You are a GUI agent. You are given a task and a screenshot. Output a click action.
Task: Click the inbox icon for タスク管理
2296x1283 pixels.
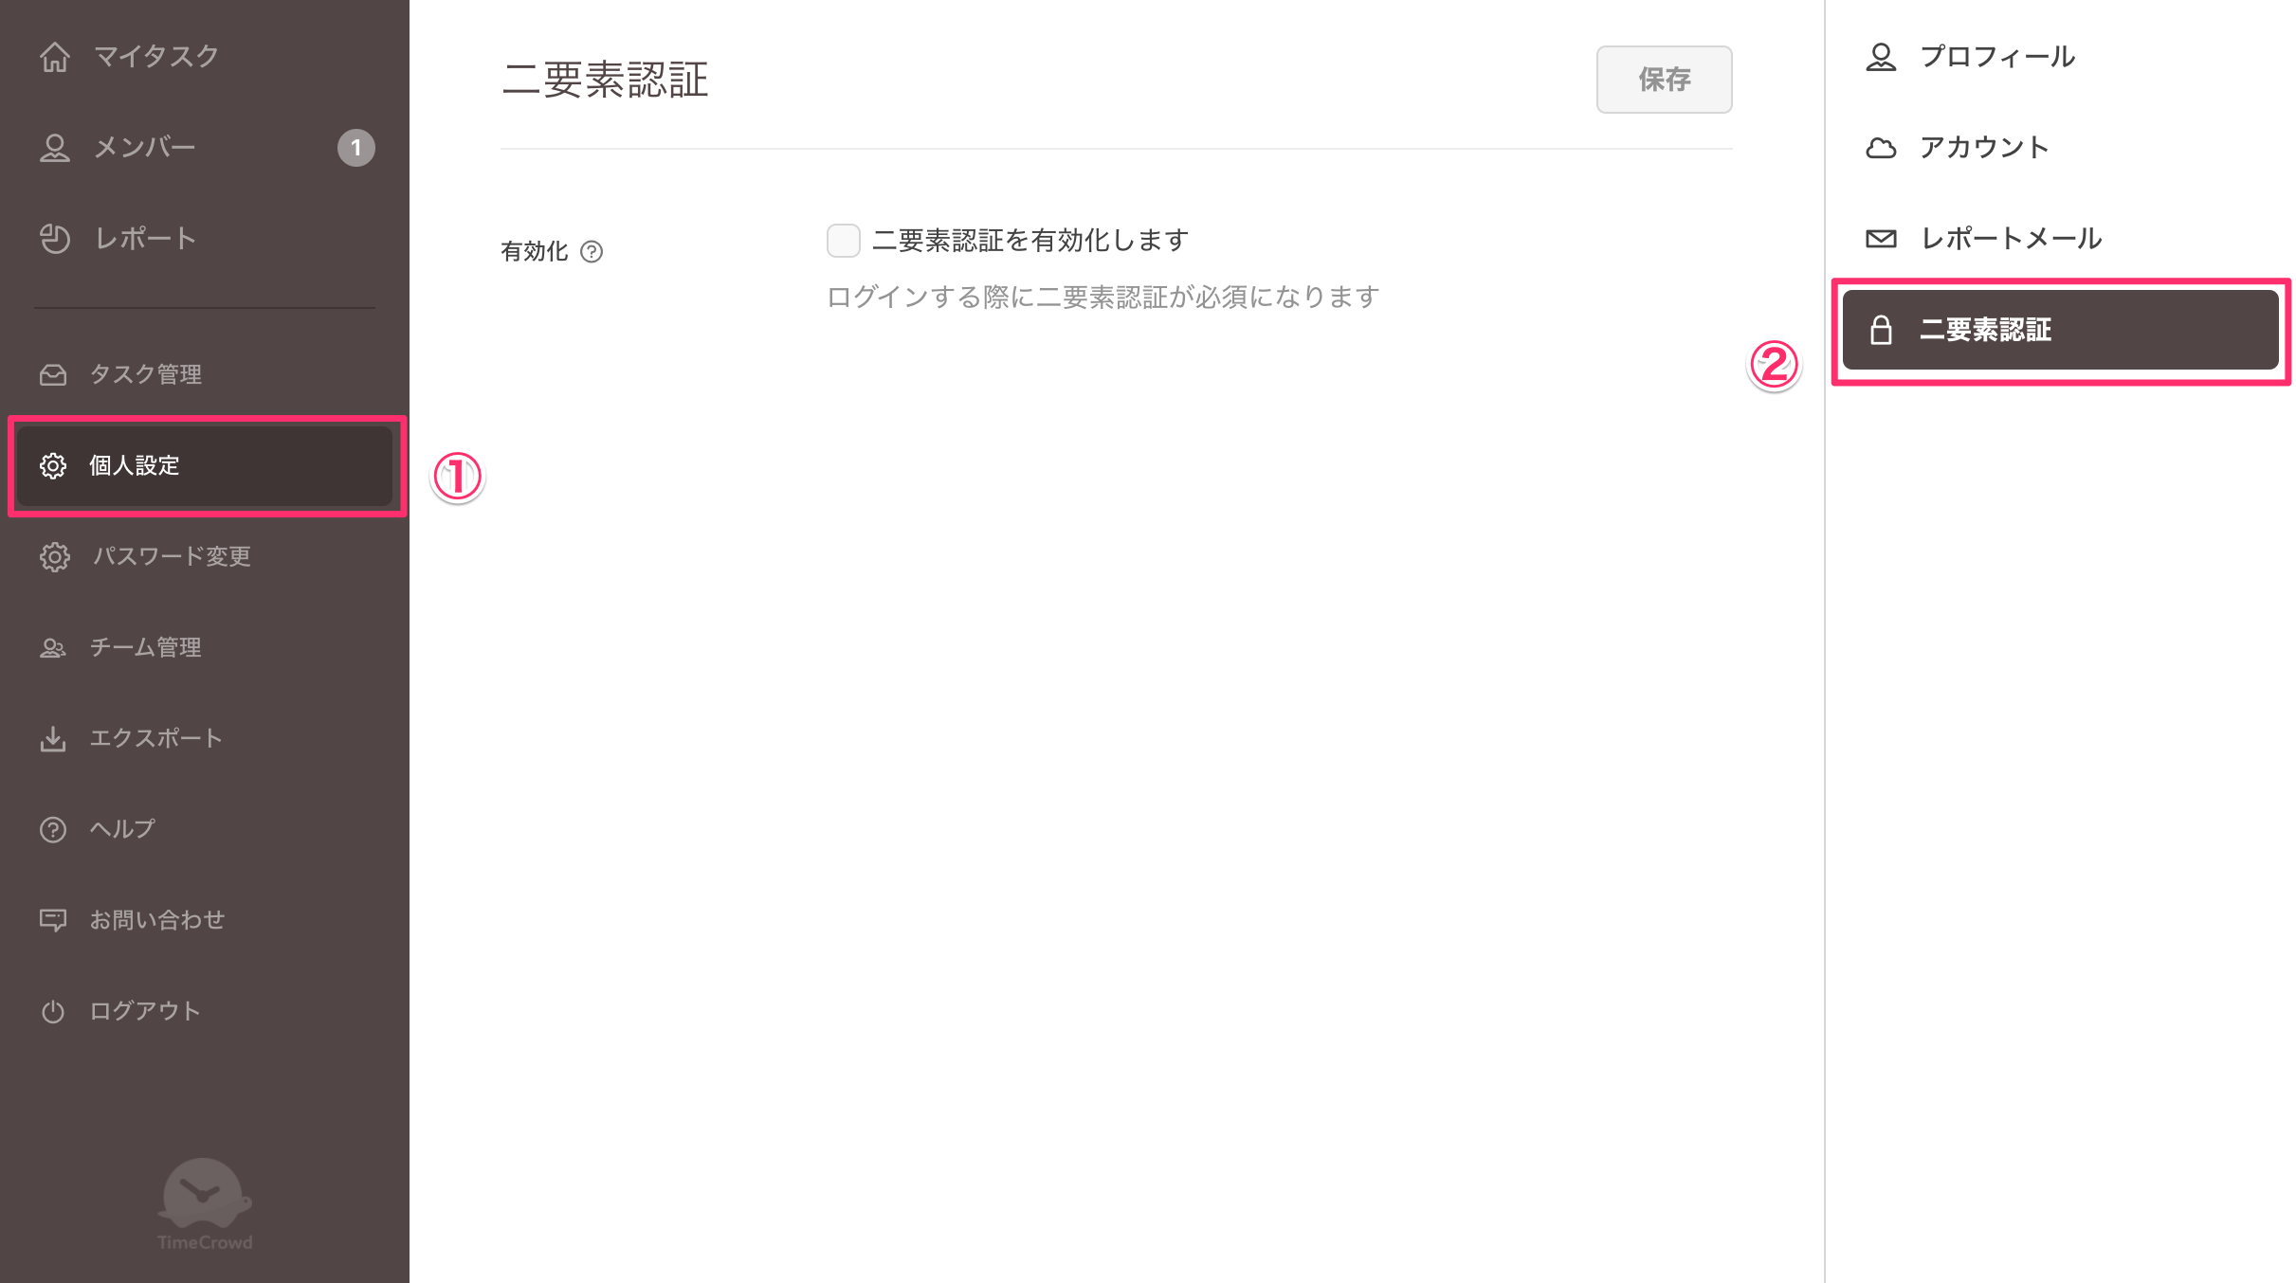click(53, 375)
